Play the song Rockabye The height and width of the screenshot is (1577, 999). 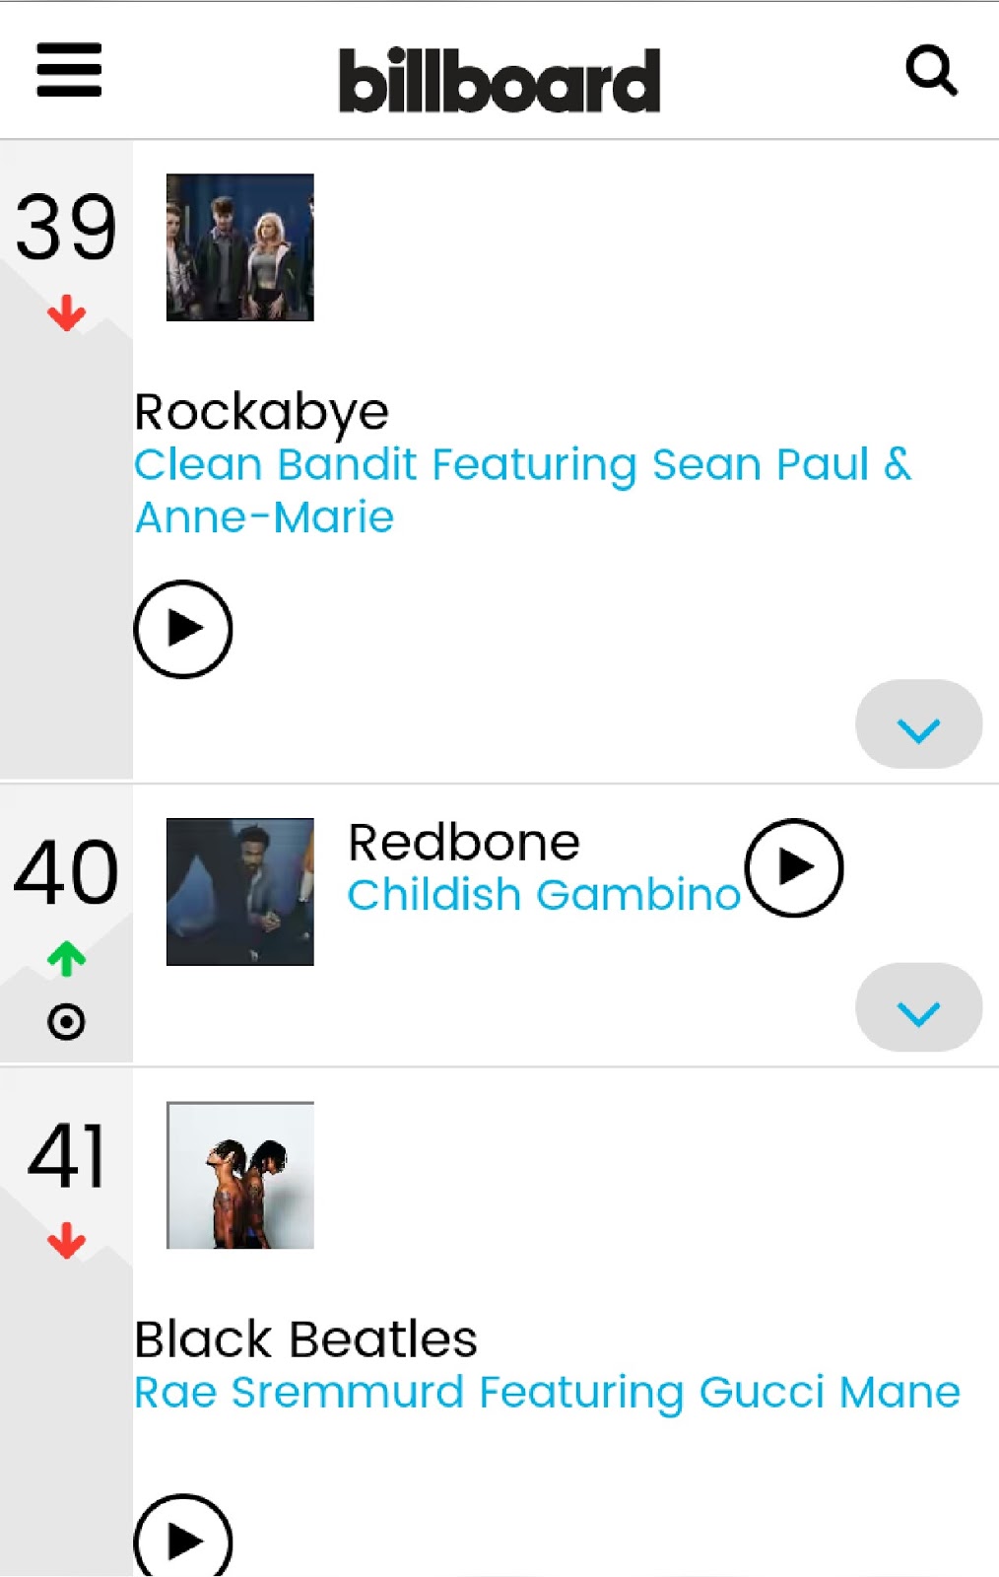pyautogui.click(x=183, y=628)
